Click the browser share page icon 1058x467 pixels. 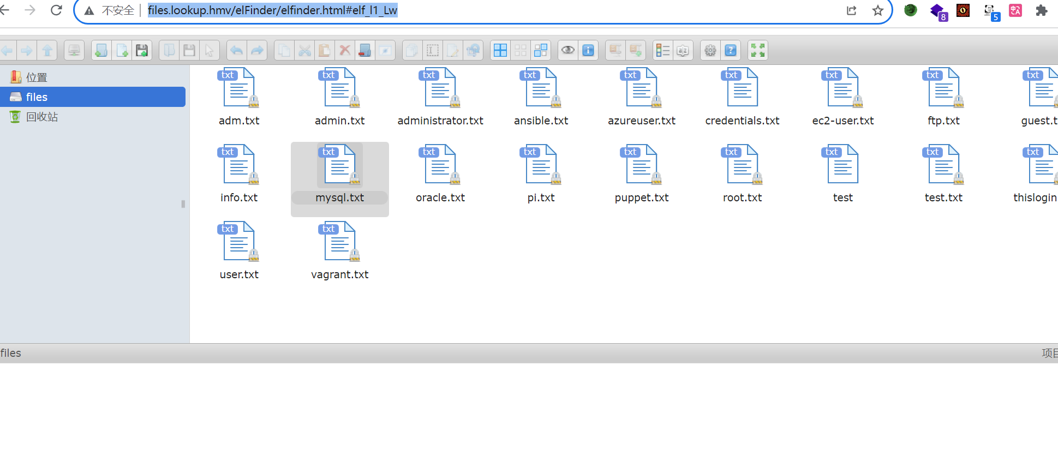click(x=851, y=10)
